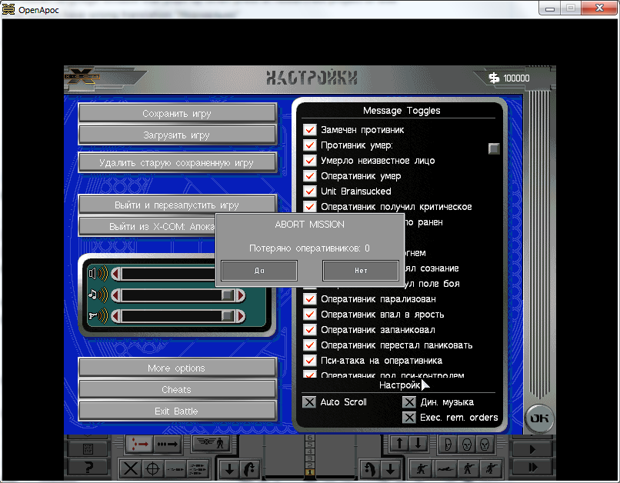Image resolution: width=620 pixels, height=483 pixels.
Task: Click the 'Загрузить игру' button
Action: pyautogui.click(x=177, y=135)
